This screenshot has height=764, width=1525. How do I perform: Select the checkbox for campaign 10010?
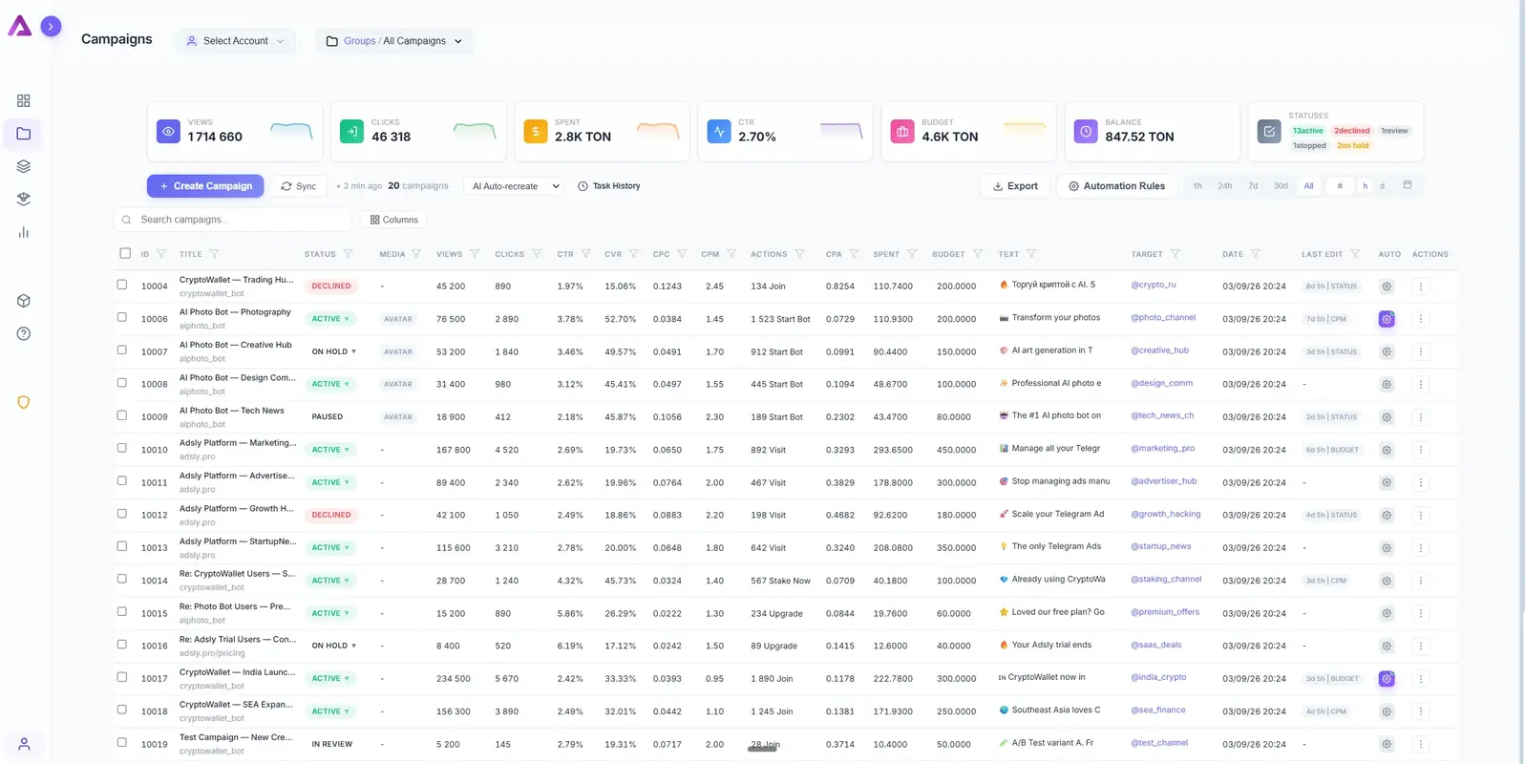[x=121, y=448]
